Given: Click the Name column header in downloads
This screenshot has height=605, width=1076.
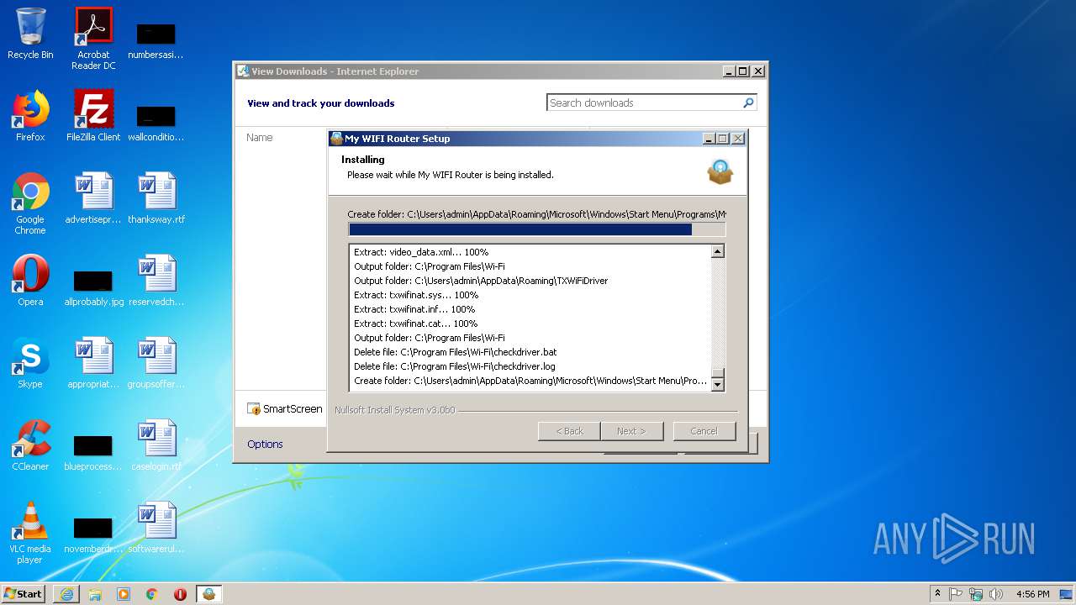Looking at the screenshot, I should [x=260, y=137].
